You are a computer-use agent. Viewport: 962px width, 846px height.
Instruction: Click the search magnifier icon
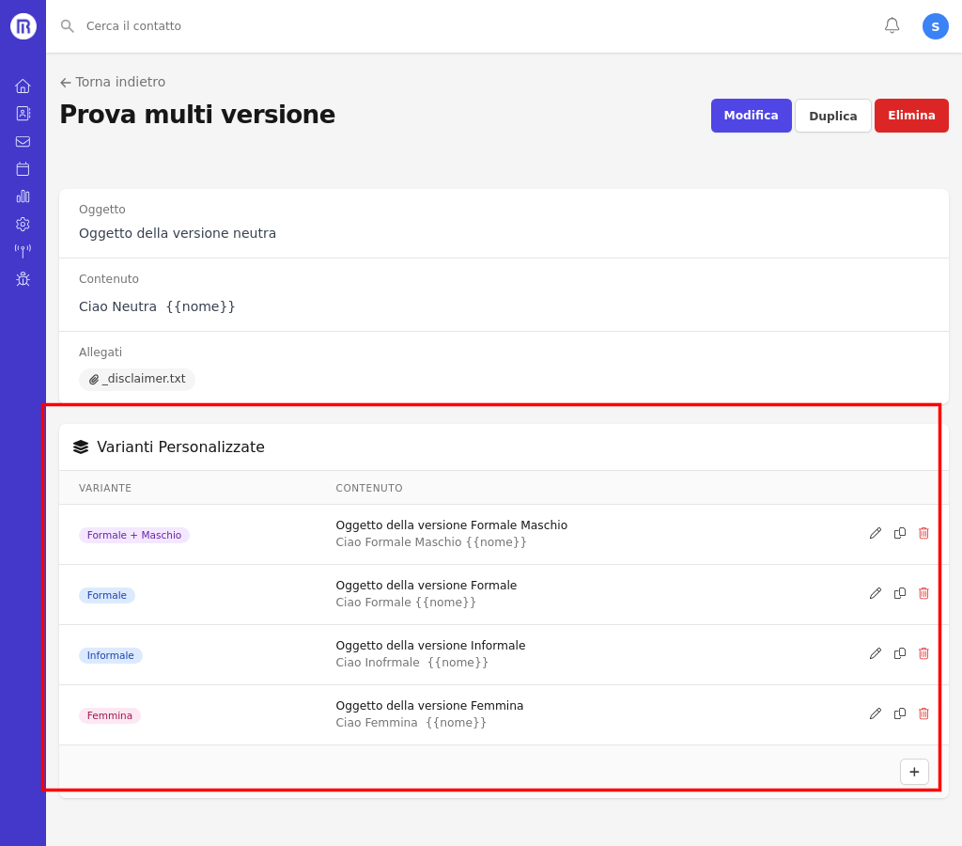click(x=68, y=26)
